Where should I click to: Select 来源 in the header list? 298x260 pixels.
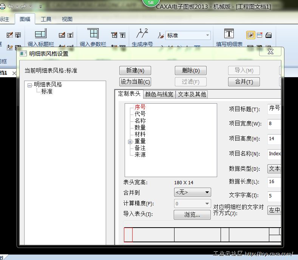[x=140, y=155]
